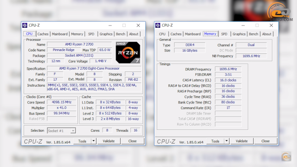Minimize the left CPU-Z window
This screenshot has height=167, width=297.
click(110, 26)
